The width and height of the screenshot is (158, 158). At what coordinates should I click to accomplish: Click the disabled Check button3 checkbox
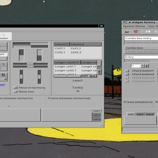coord(127,78)
